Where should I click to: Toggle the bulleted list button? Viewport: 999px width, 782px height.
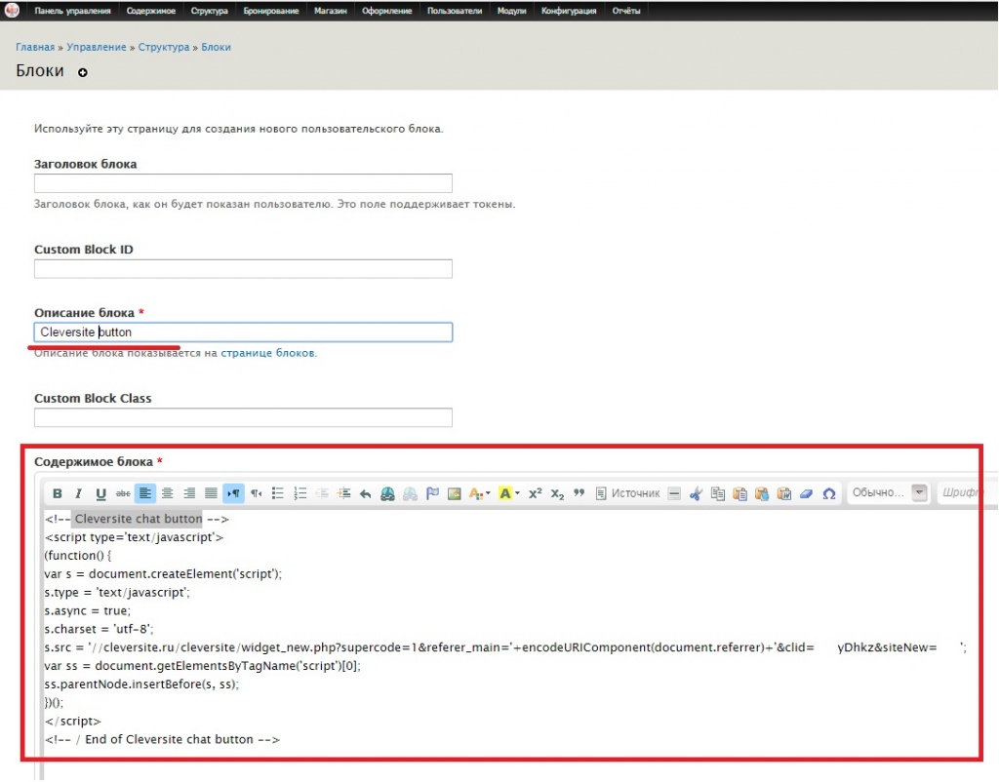[278, 493]
